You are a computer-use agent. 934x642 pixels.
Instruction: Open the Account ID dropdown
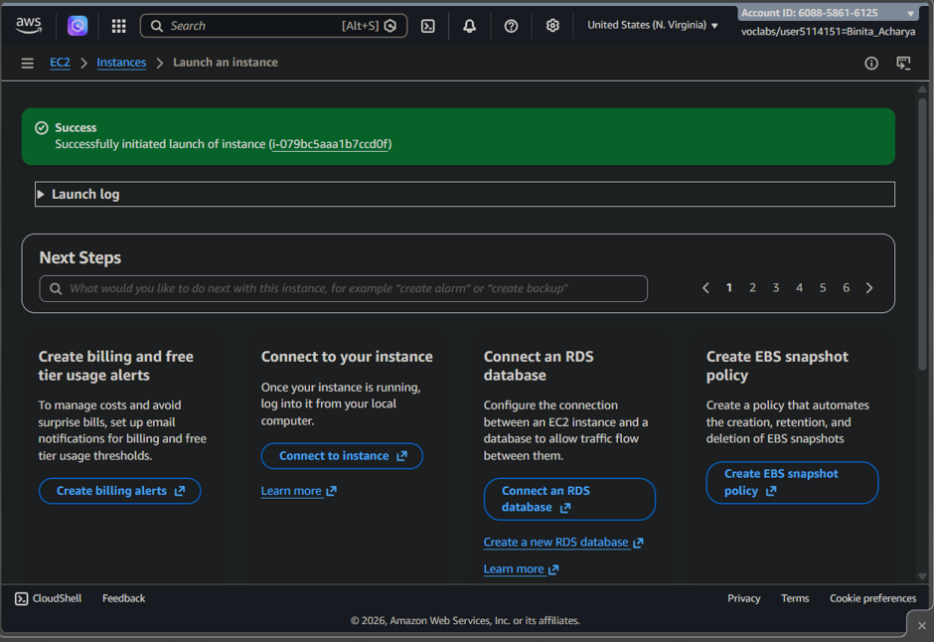828,13
